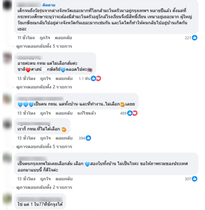This screenshot has width=205, height=210.
Task: Click the heart reaction icon beside 1.1 พัน
Action: pyautogui.click(x=98, y=78)
